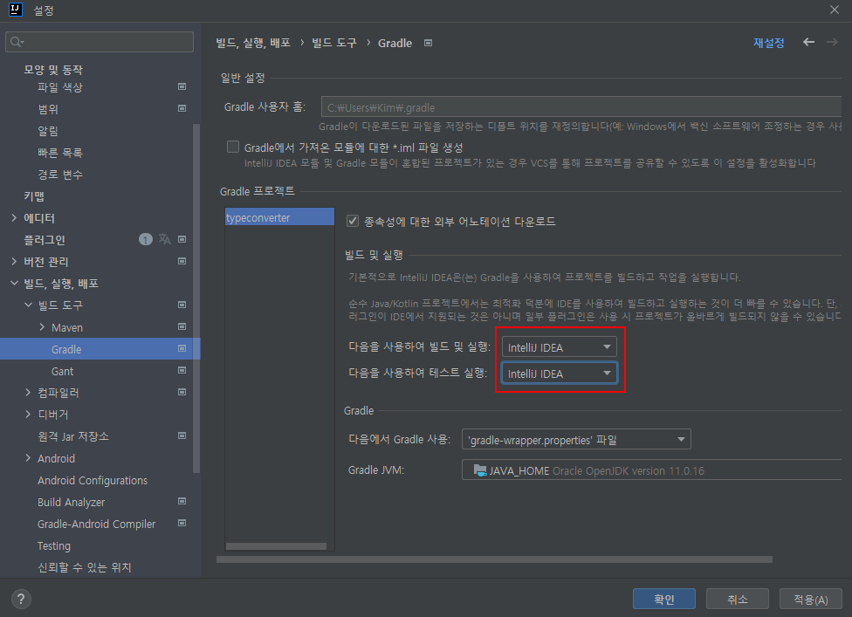Open help with the question mark button
This screenshot has width=852, height=617.
[x=21, y=599]
